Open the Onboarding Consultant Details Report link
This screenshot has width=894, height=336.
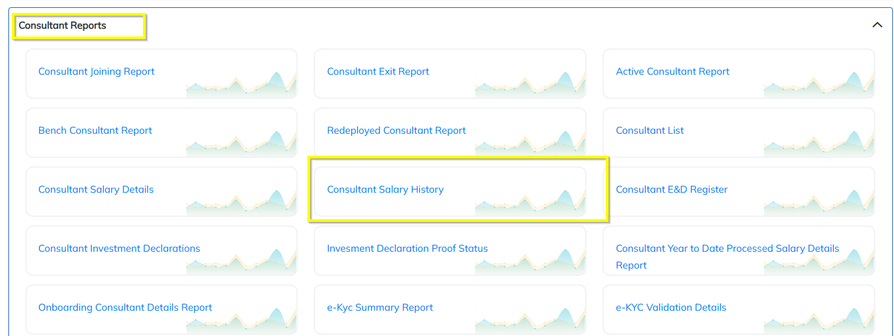[x=125, y=307]
